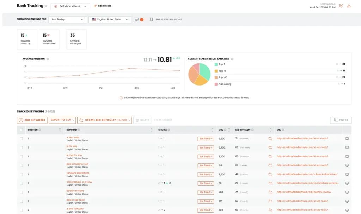Refresh SEO difficulty for substack alternatives keyword
This screenshot has height=214, width=361.
270,174
